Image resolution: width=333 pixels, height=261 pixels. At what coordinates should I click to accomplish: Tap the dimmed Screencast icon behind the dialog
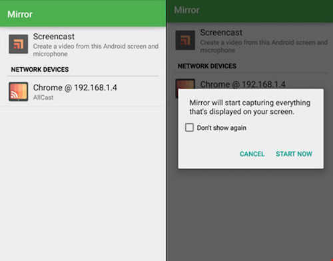point(185,40)
